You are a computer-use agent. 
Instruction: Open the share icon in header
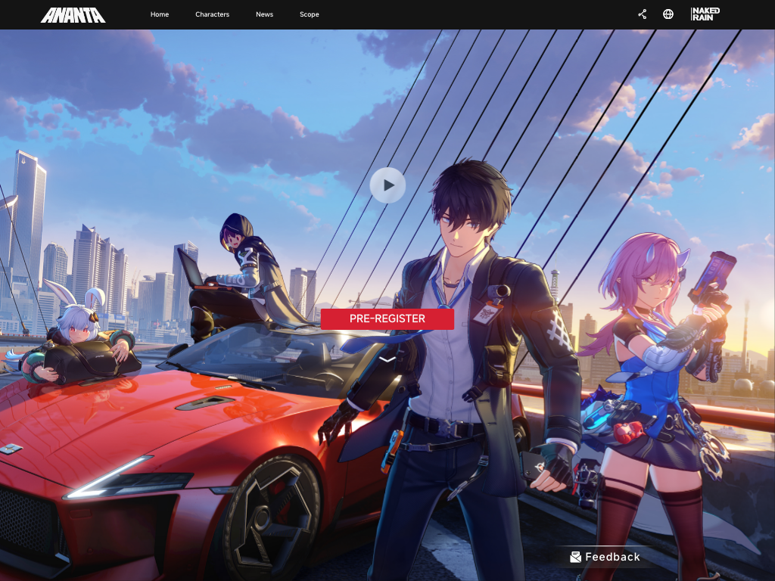coord(642,14)
